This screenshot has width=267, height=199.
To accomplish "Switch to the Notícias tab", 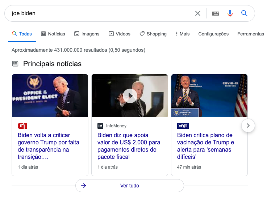I will pos(53,34).
